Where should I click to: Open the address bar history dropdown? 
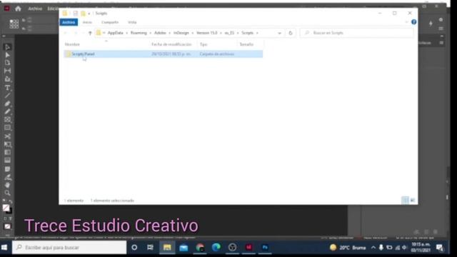[x=279, y=33]
